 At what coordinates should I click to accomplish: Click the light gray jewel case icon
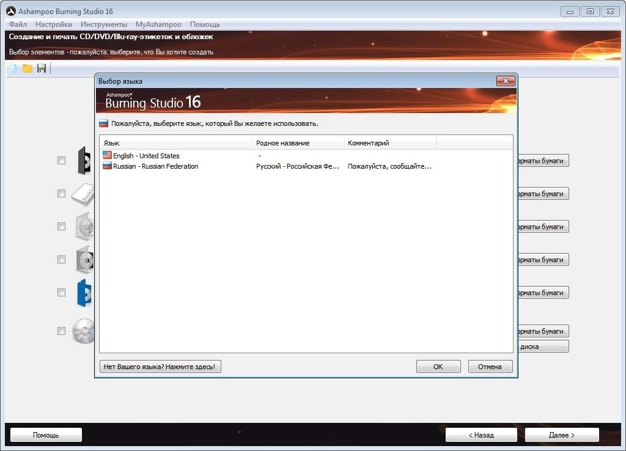click(x=84, y=227)
